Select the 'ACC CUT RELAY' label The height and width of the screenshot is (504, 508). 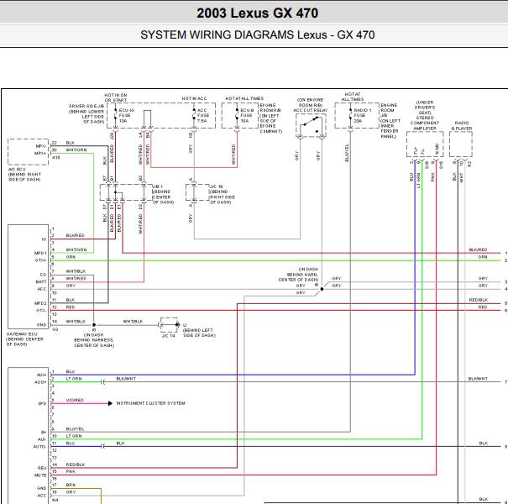(311, 110)
